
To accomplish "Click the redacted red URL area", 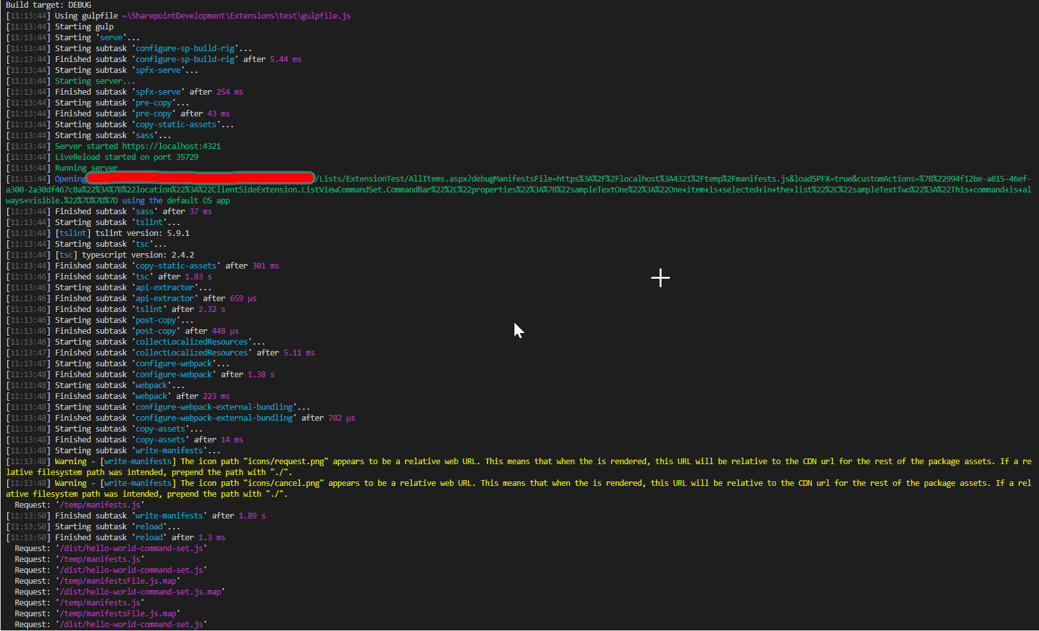I will 198,178.
